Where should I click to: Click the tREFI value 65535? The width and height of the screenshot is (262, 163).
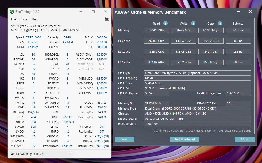click(67, 117)
